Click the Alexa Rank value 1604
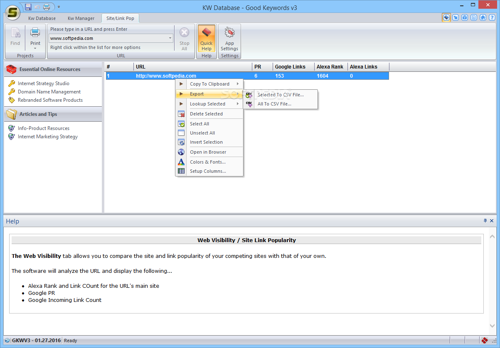Viewport: 500px width, 348px height. pos(323,76)
